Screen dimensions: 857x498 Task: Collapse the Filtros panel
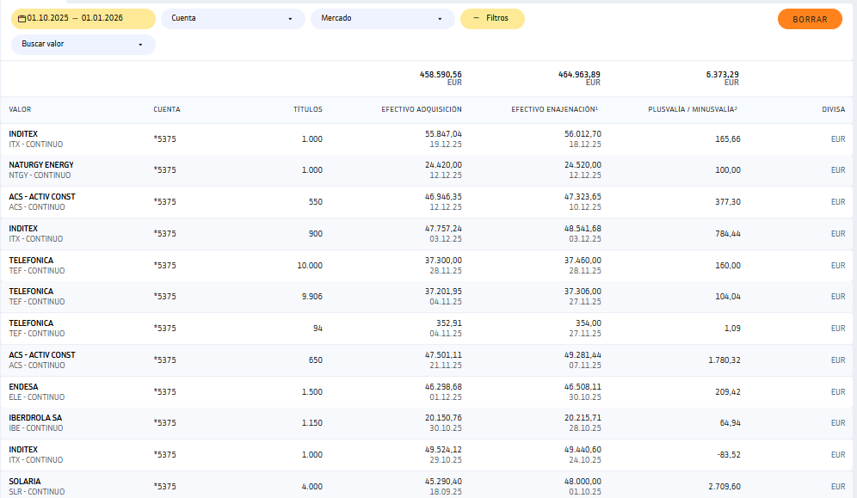click(x=492, y=18)
